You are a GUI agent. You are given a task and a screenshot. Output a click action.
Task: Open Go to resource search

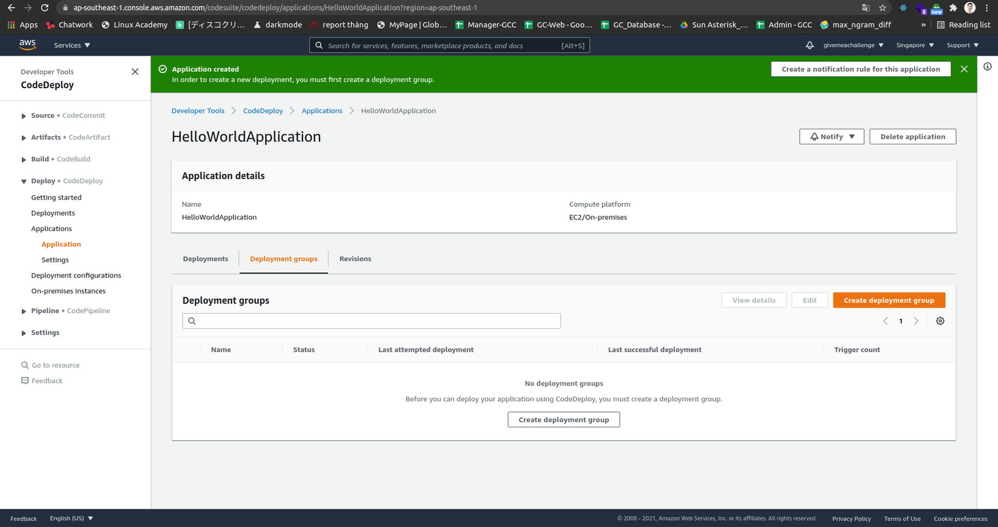(x=50, y=366)
